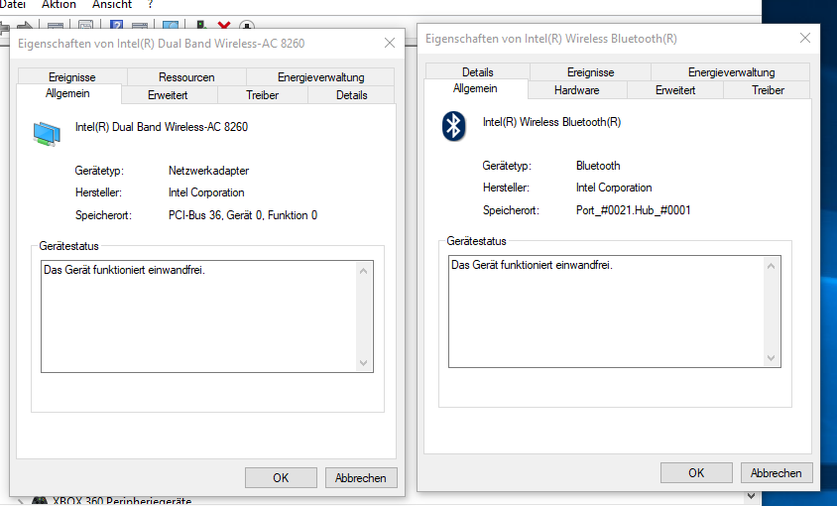Click Abbrechen in Wireless-AC 8260 dialog
Image resolution: width=837 pixels, height=506 pixels.
click(361, 477)
